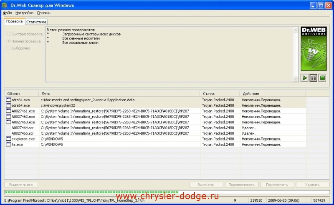The image size is (334, 205).
Task: Click the Переместить button
Action: pos(277,185)
